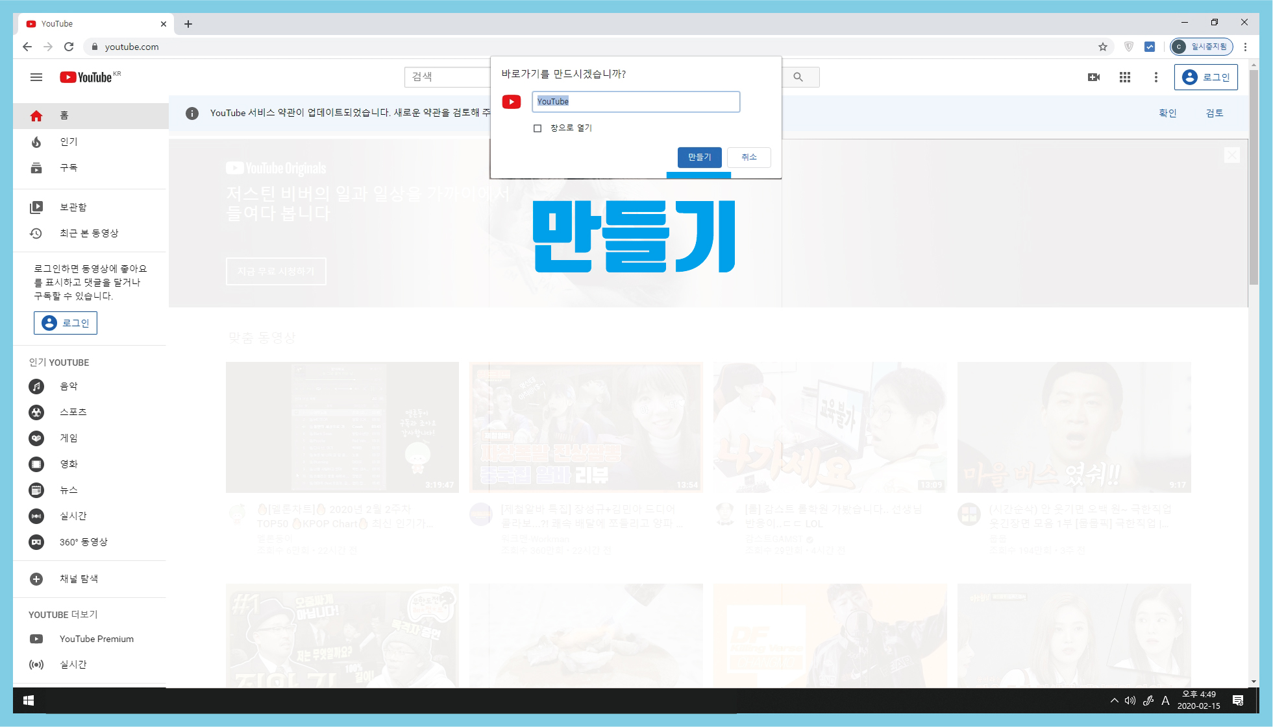Check the '창으로 열기' checkbox

538,128
